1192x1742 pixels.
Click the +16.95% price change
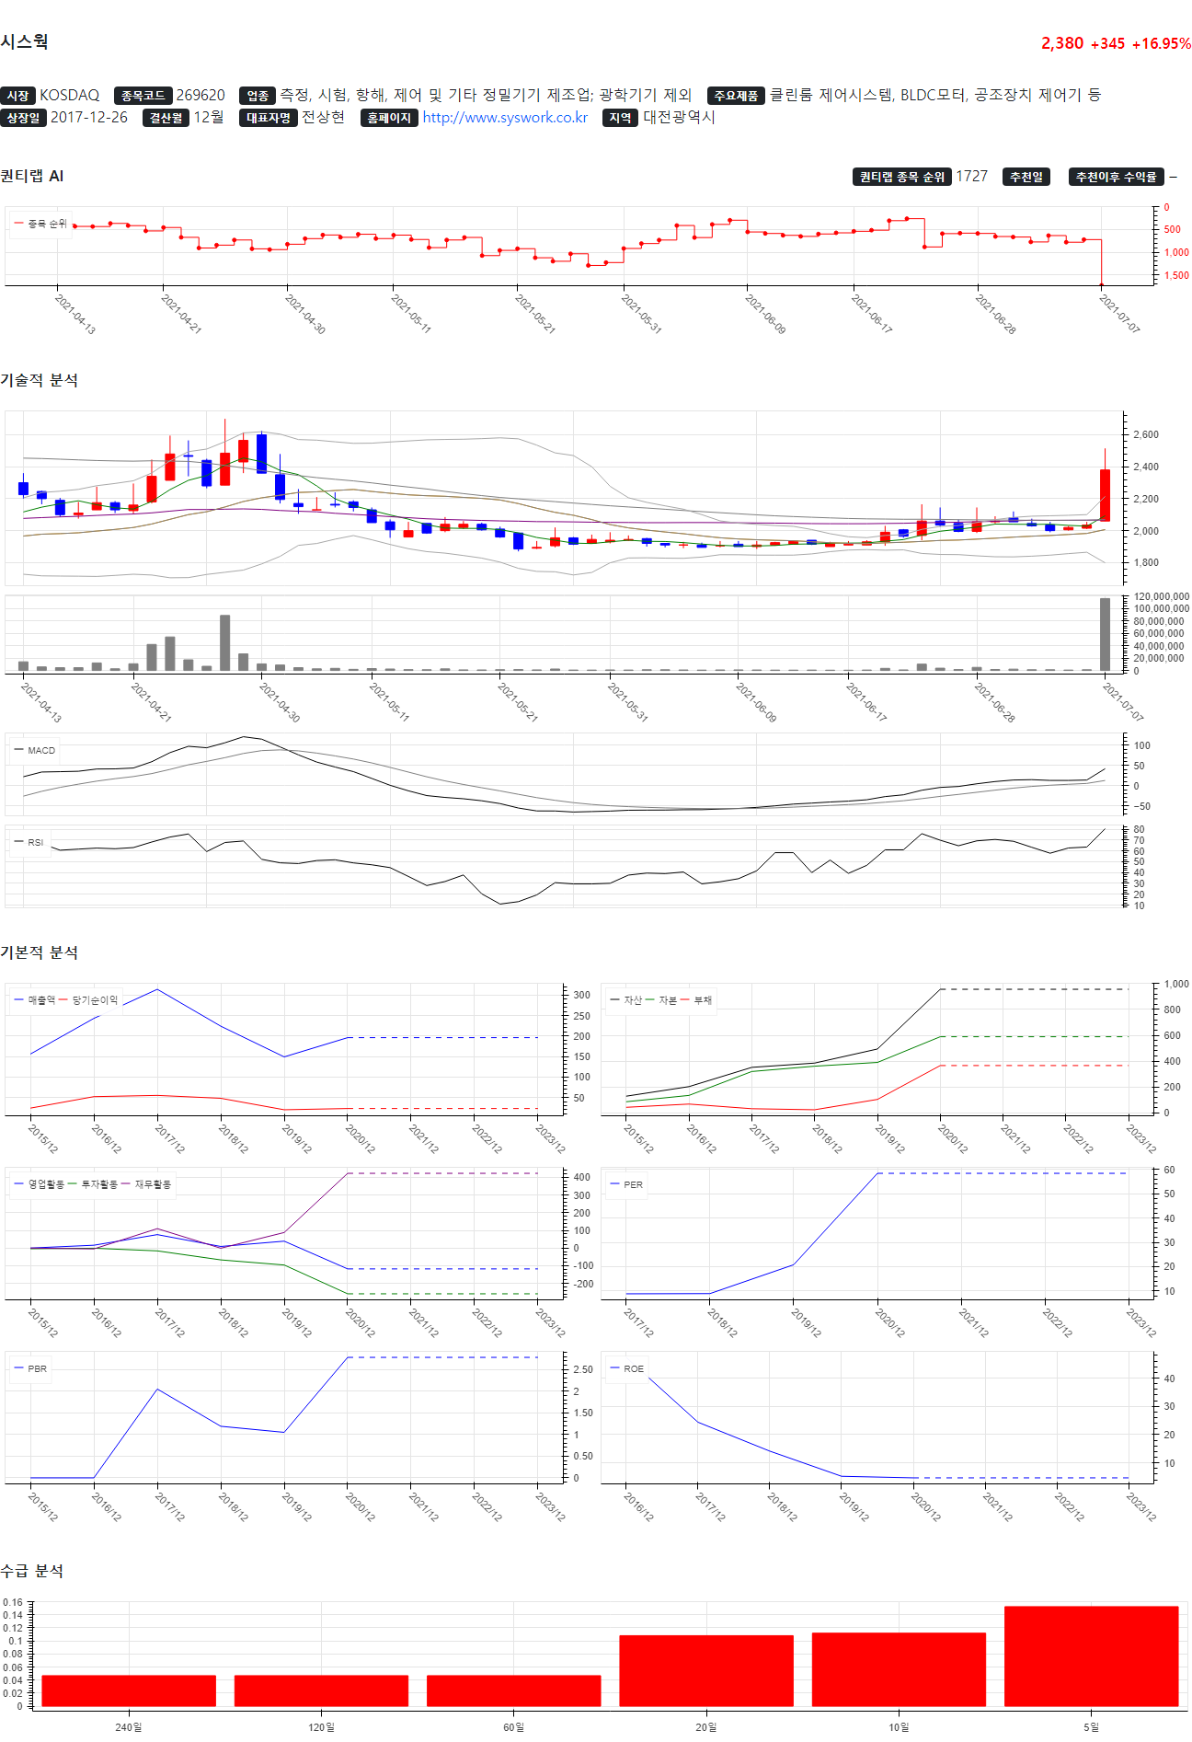(1162, 43)
